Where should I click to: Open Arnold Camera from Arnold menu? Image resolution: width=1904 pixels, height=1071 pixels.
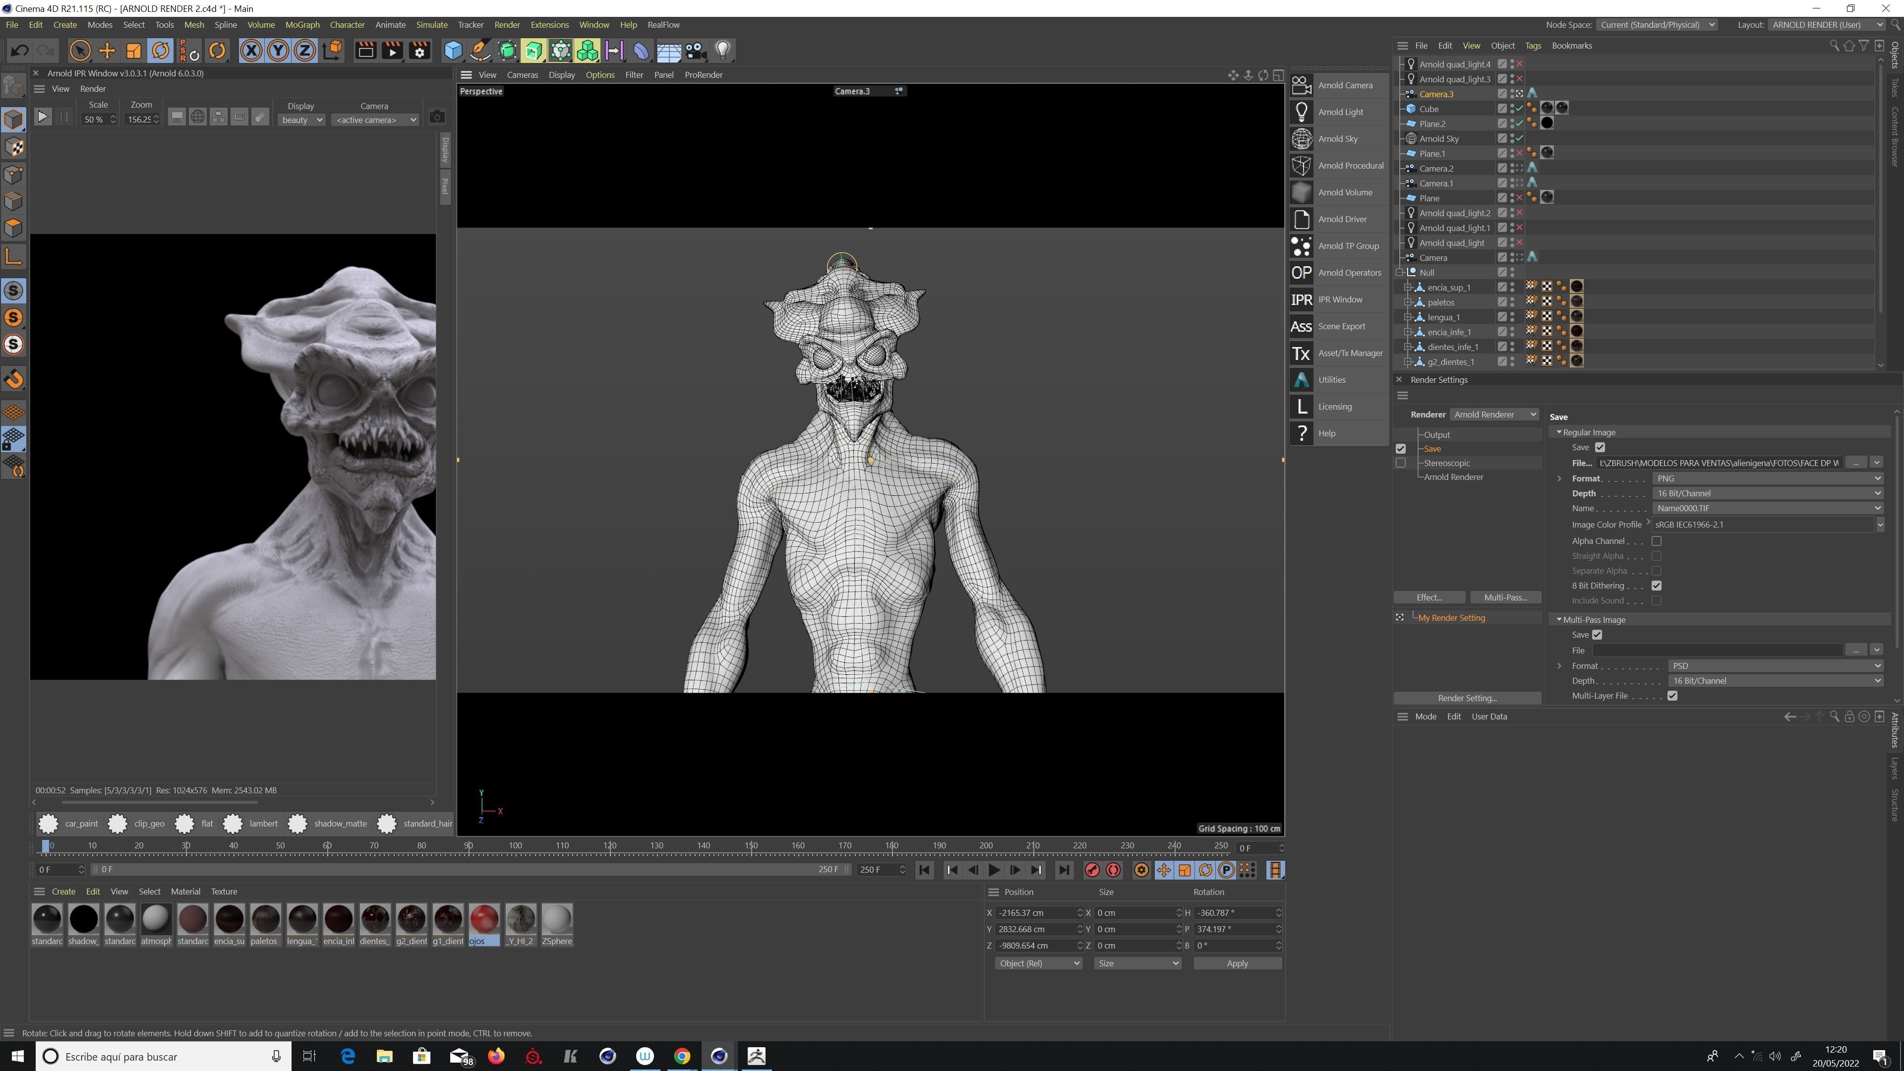pos(1339,85)
